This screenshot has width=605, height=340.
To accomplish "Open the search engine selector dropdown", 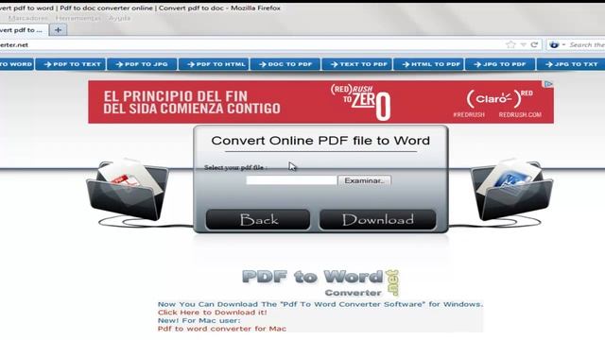I will (x=557, y=44).
